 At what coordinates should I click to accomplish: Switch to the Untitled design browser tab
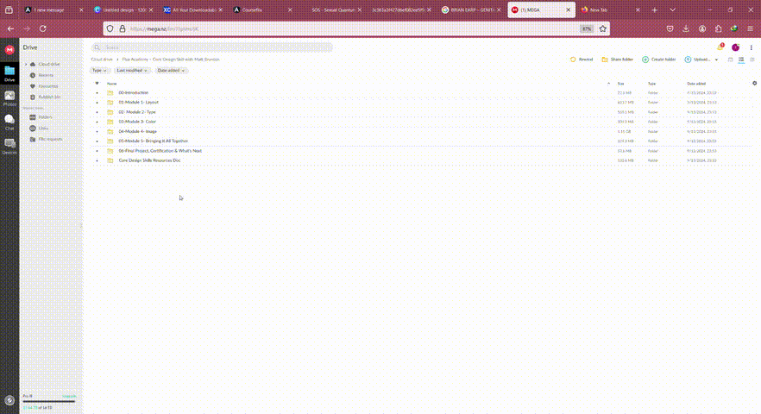pyautogui.click(x=123, y=9)
